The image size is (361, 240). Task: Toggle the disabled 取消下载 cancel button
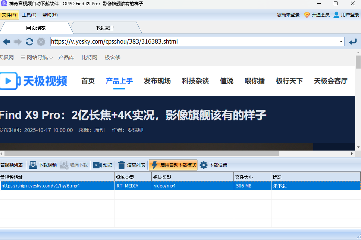(73, 165)
